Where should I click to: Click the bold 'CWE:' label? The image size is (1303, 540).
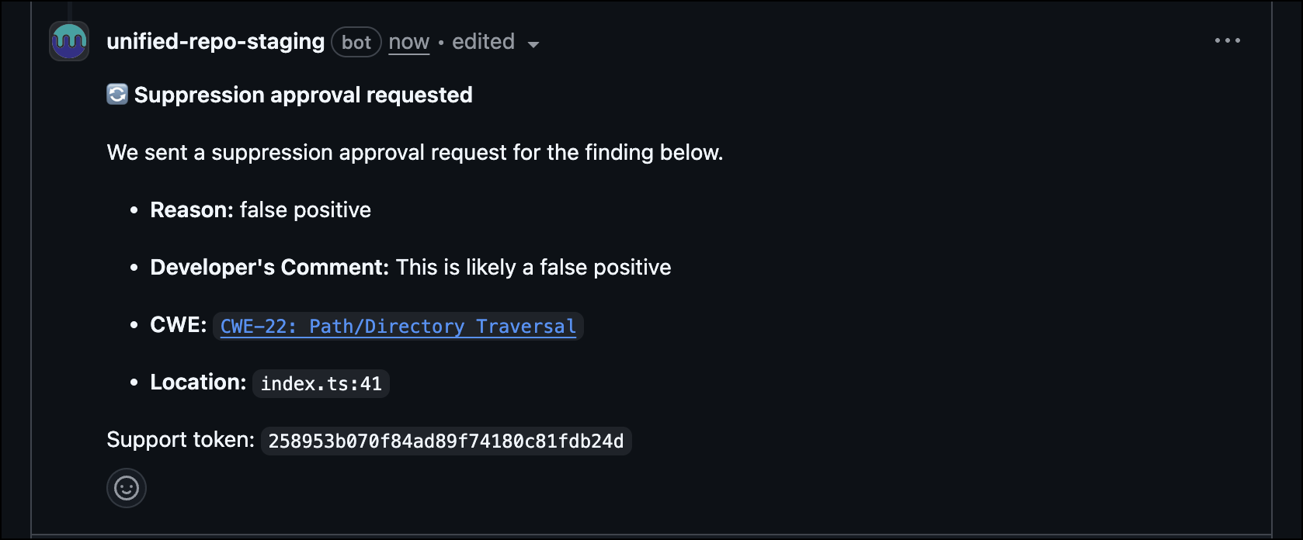178,324
